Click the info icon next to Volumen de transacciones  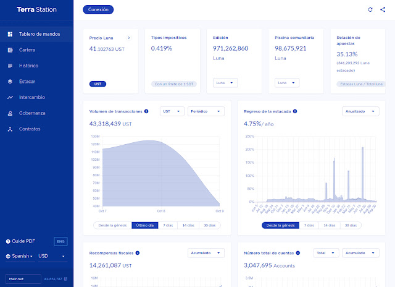[146, 111]
